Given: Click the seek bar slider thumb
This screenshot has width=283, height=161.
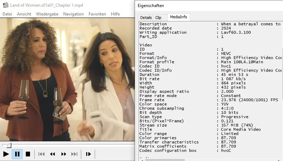Looking at the screenshot, I should point(9,145).
